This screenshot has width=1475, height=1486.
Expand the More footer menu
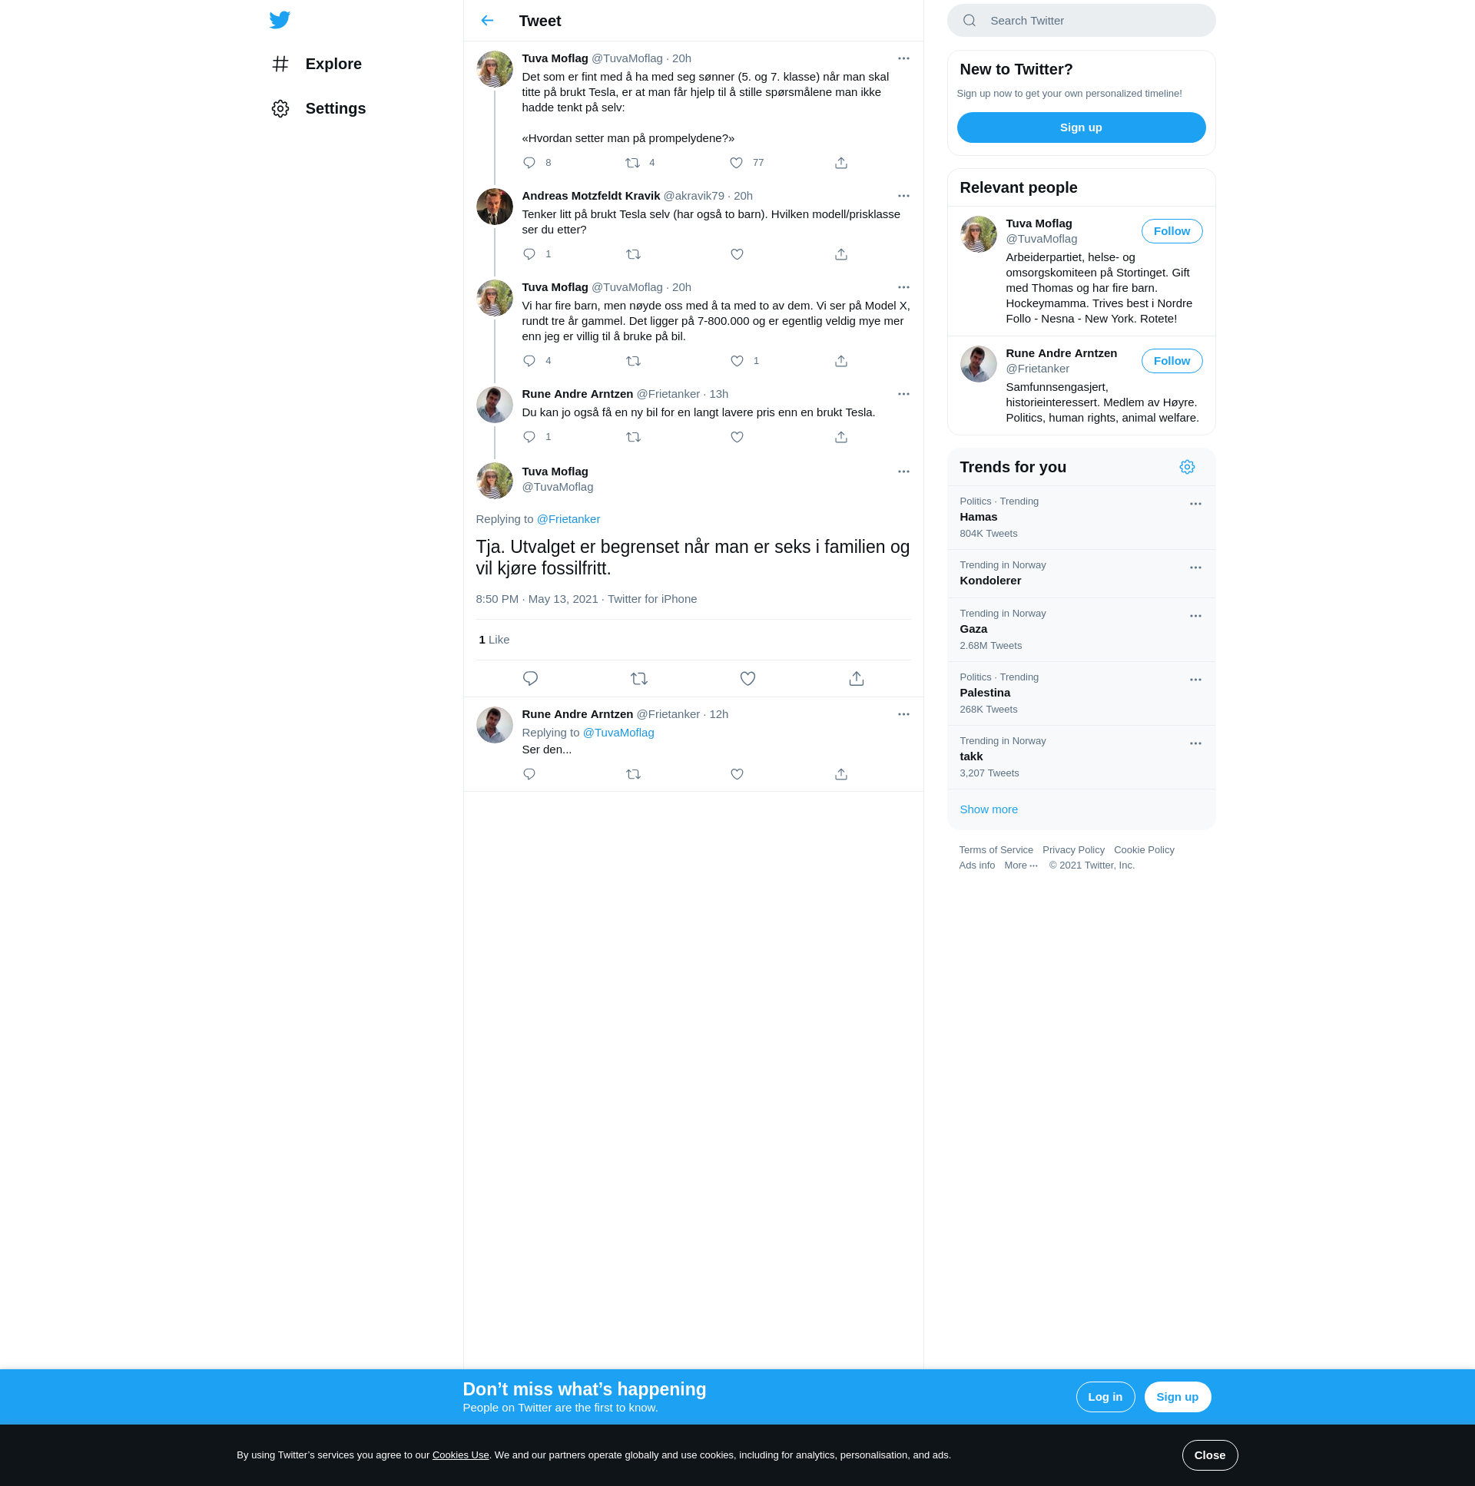(x=1020, y=866)
